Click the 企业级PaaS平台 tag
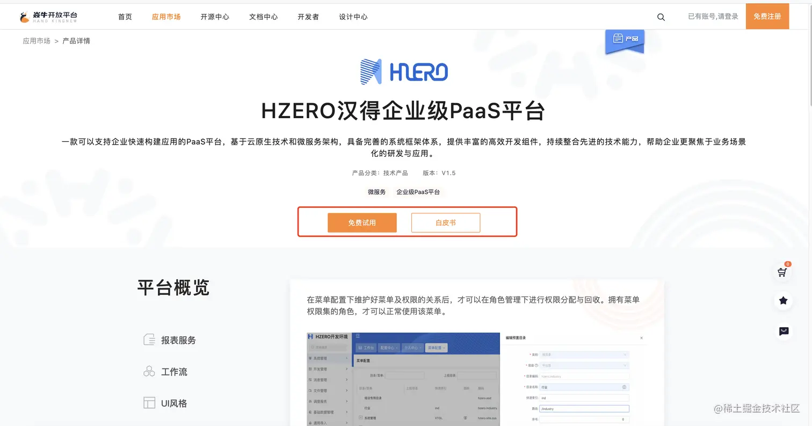 click(418, 192)
